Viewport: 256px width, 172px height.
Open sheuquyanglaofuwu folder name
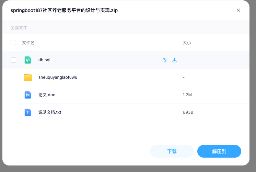(x=58, y=77)
